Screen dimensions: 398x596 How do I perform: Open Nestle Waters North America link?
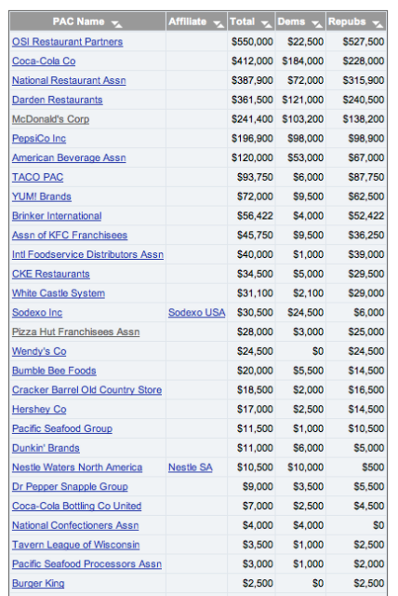77,467
